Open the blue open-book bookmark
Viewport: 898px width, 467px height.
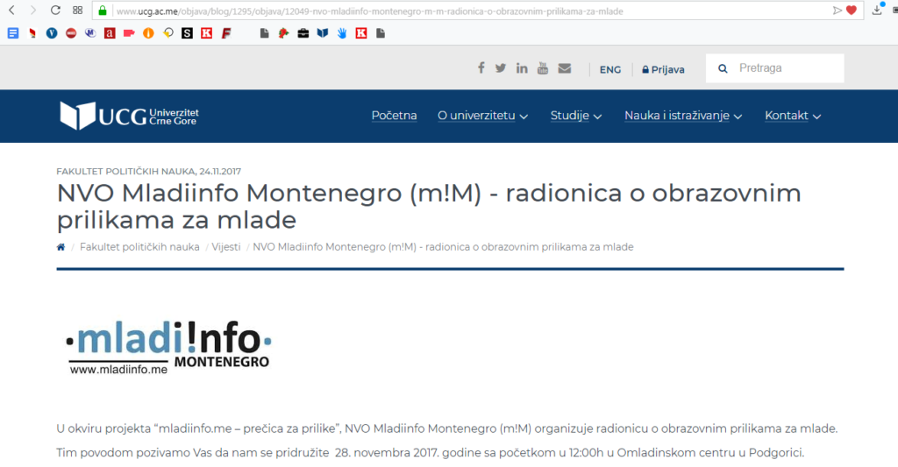323,33
